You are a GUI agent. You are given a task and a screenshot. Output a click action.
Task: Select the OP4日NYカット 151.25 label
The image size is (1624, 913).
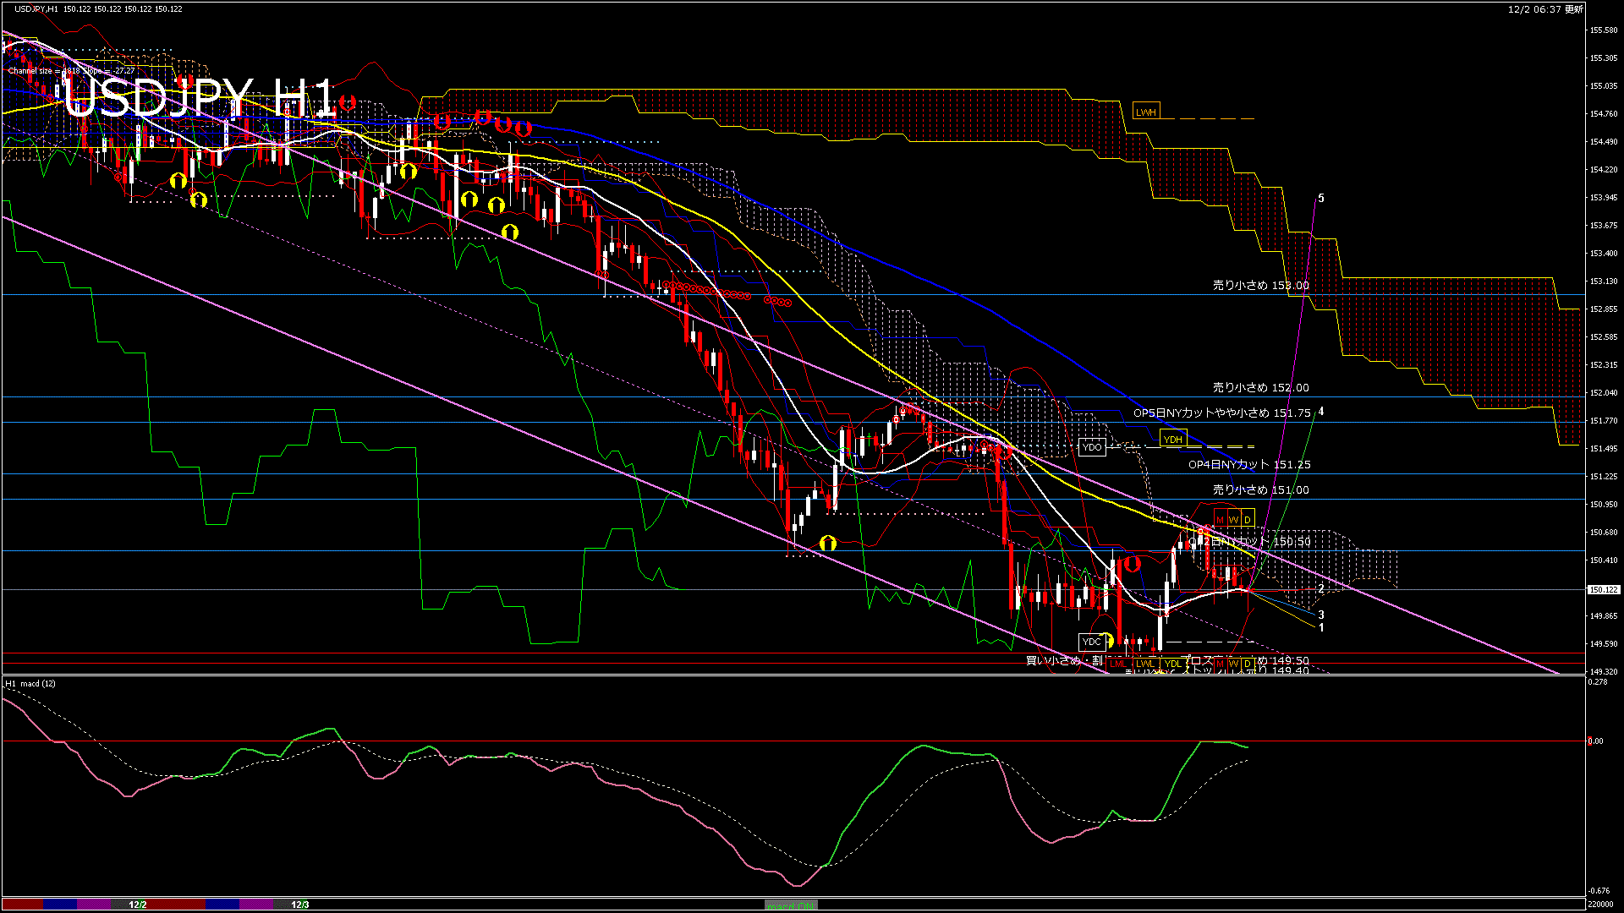point(1249,465)
